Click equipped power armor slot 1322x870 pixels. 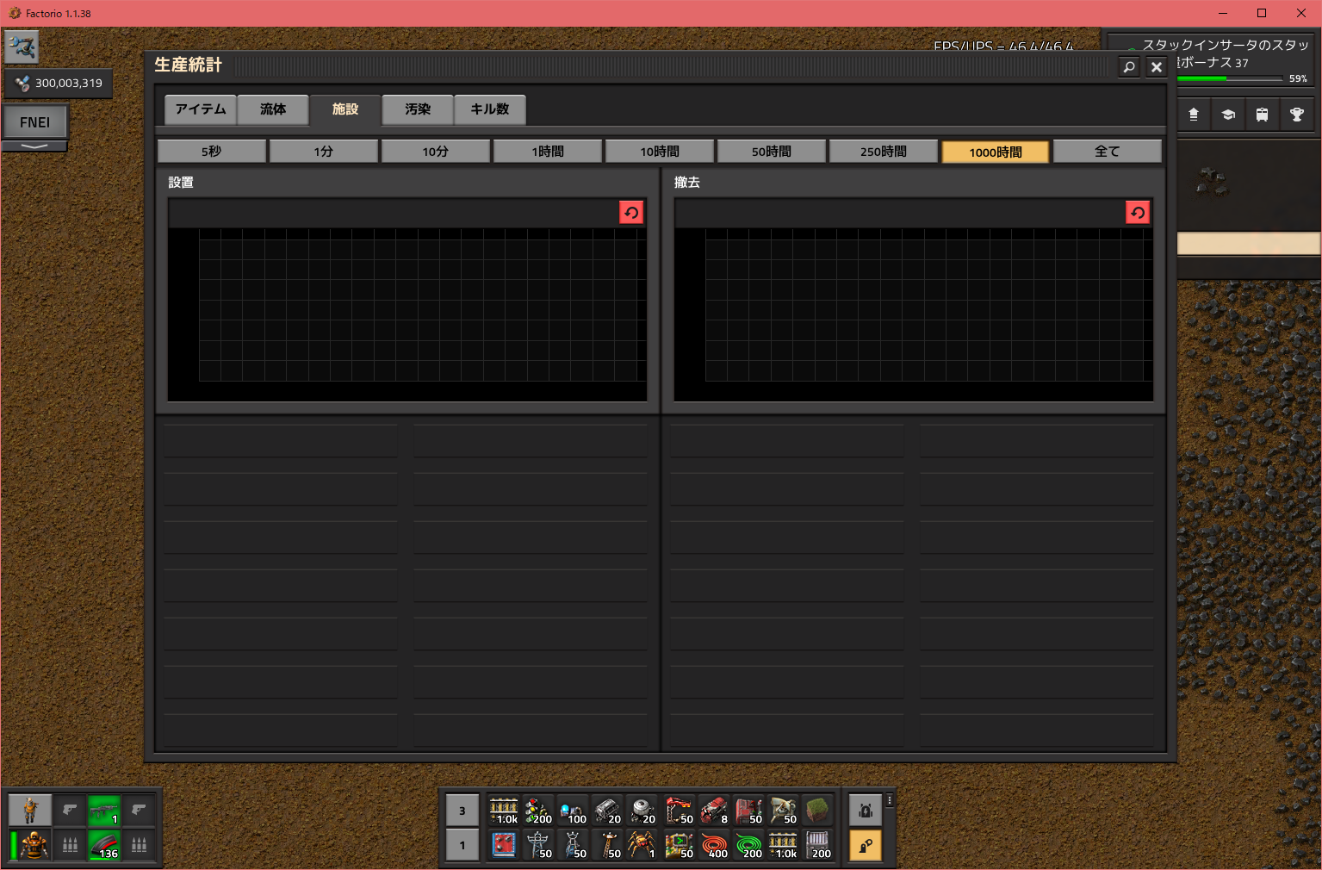[x=34, y=845]
